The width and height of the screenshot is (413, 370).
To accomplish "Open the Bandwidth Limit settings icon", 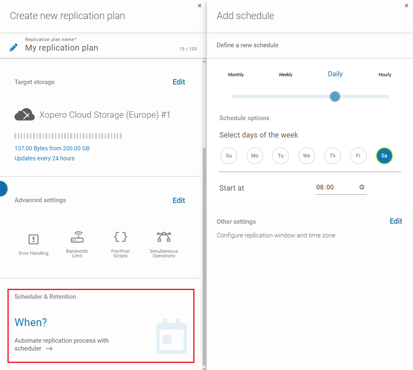I will pos(77,242).
